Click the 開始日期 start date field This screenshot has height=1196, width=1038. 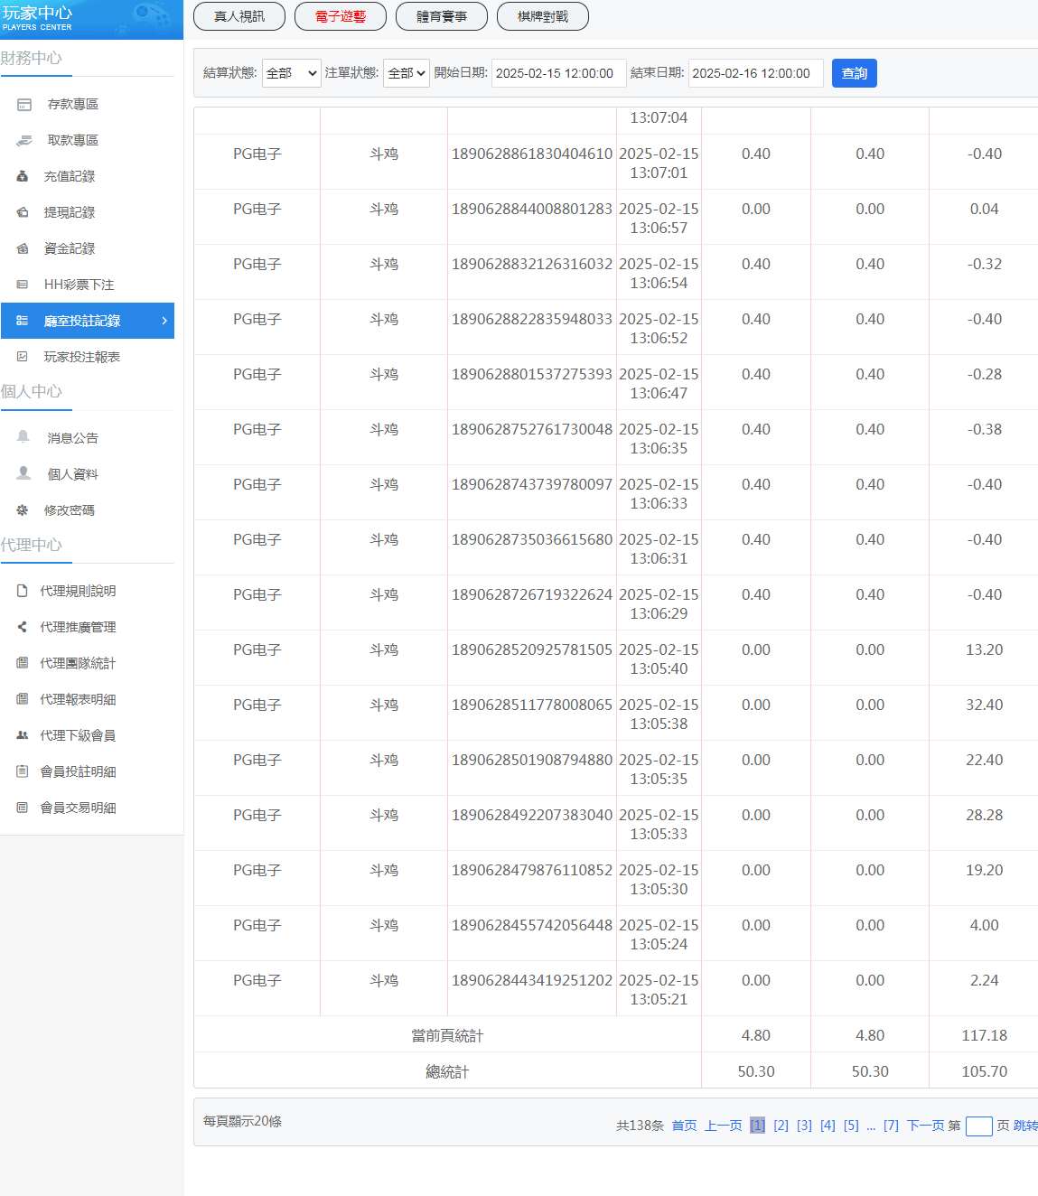pos(558,73)
